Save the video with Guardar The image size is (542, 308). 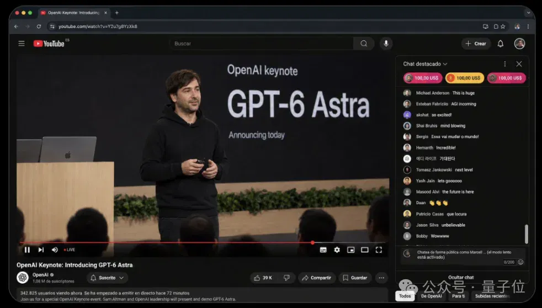355,278
